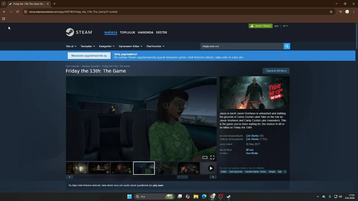Enter fullscreen on the screenshot viewer

pos(212,157)
